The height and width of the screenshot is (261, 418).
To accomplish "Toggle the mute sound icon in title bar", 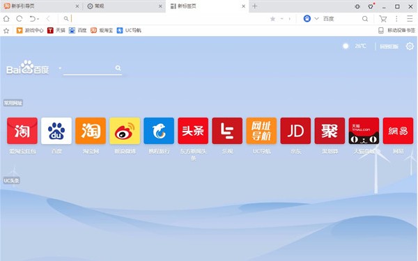I will pyautogui.click(x=357, y=7).
